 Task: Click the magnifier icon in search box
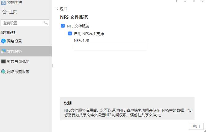46,23
